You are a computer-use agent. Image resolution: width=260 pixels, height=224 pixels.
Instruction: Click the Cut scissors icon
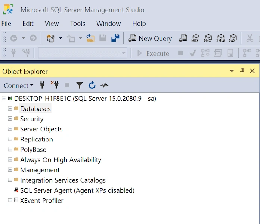tap(250, 38)
